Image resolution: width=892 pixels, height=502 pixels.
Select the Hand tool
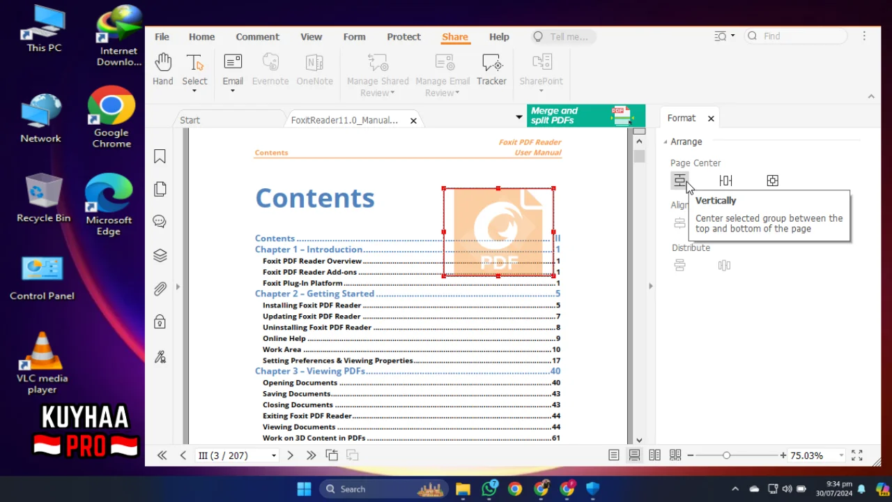[163, 70]
